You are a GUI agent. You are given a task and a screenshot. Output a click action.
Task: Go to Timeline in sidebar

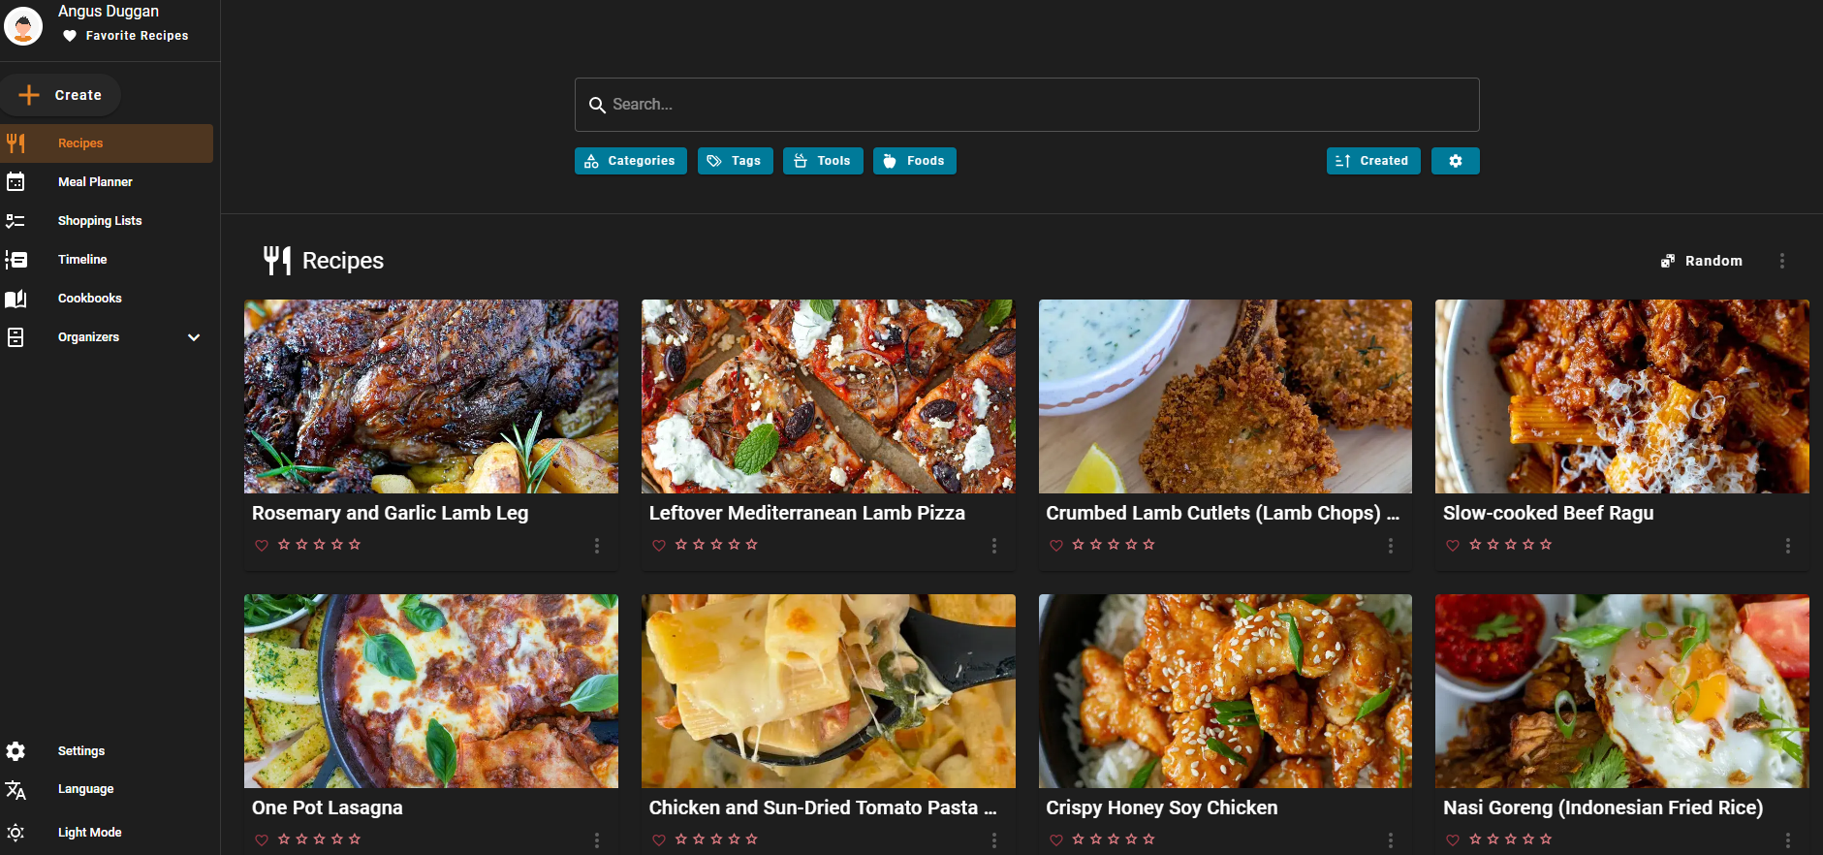(x=82, y=260)
